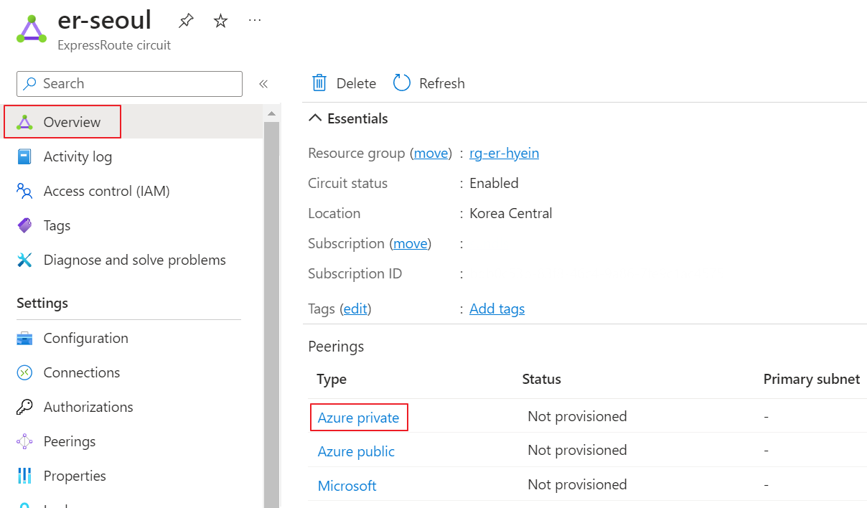Click the Delete trash can icon
Viewport: 867px width, 508px height.
point(319,83)
